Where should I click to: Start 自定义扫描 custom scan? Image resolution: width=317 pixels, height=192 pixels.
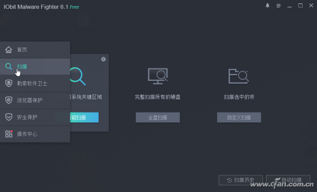click(x=239, y=117)
